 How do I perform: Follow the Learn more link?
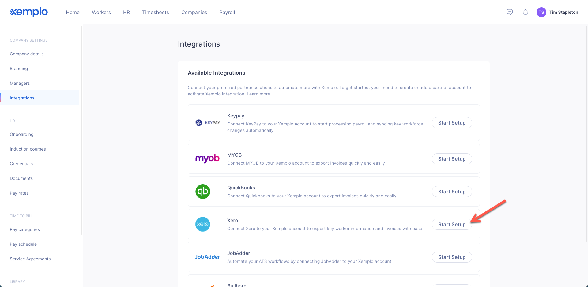pos(258,94)
